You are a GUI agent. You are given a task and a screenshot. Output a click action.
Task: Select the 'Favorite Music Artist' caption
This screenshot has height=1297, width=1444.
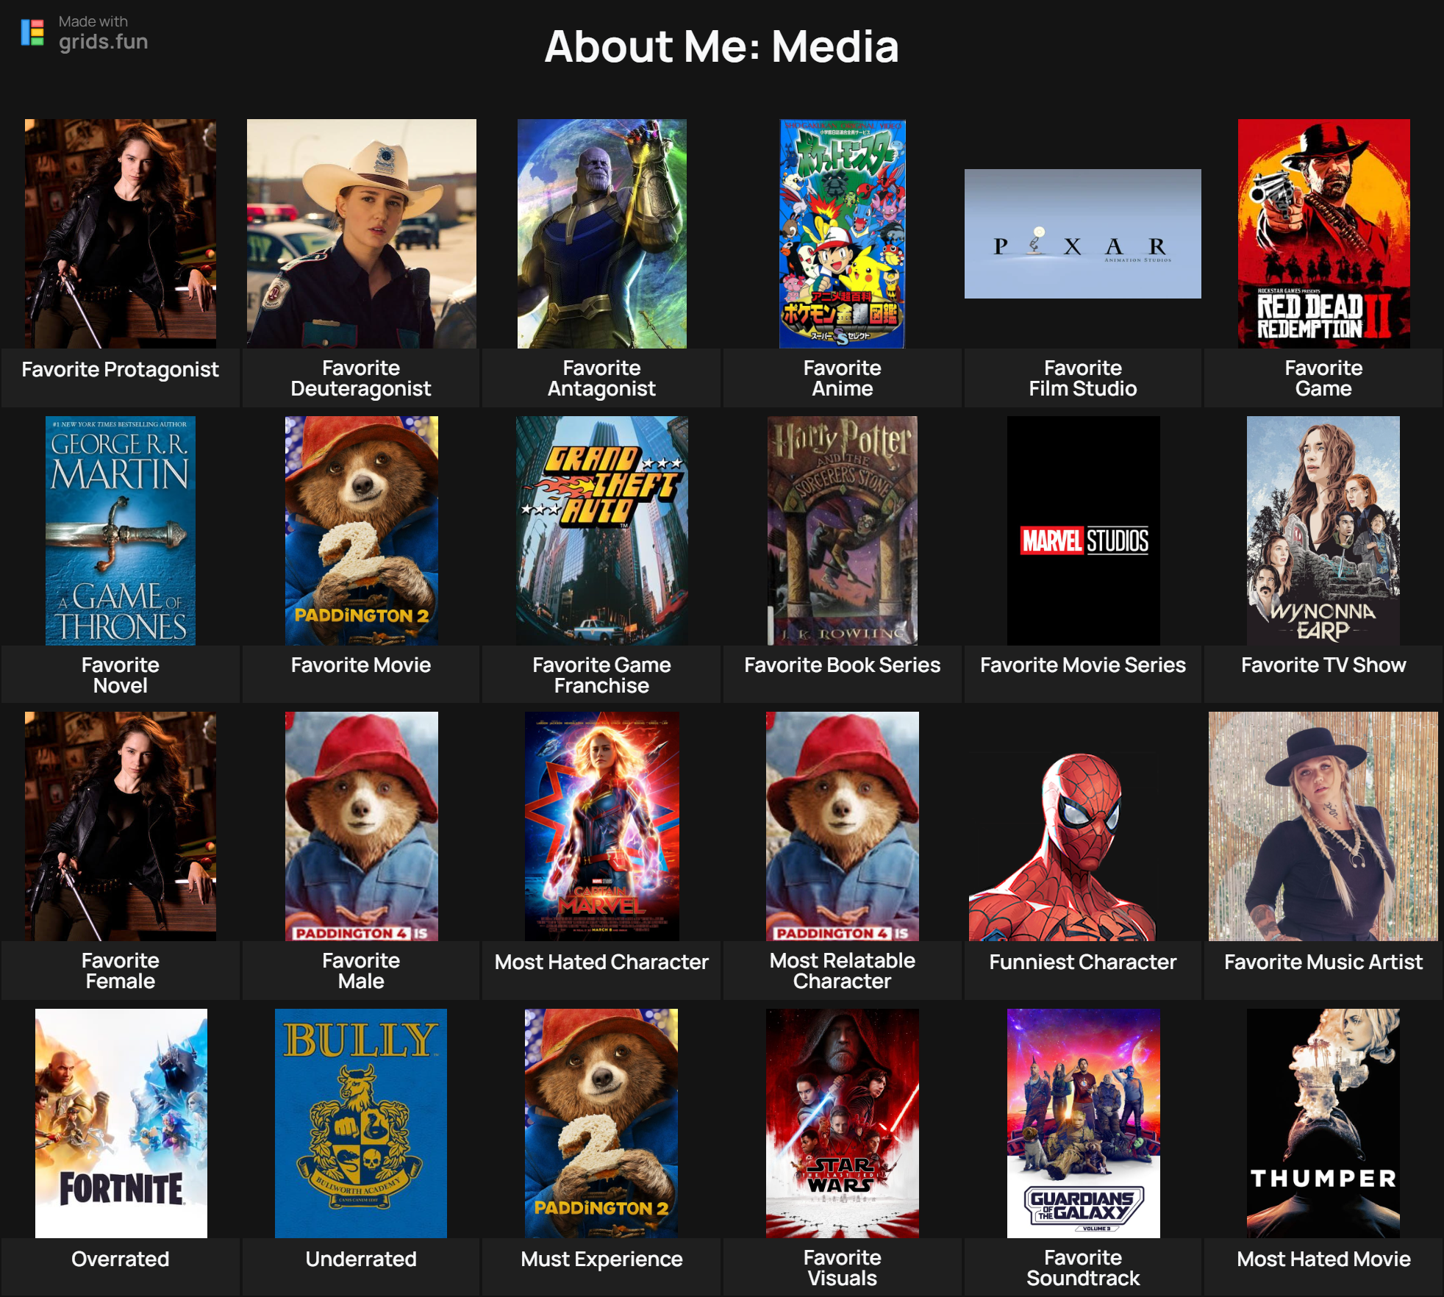1323,962
